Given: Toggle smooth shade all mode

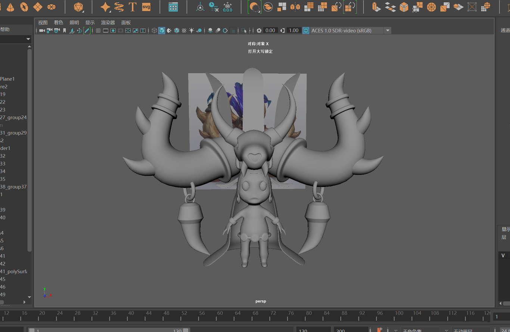Looking at the screenshot, I should pos(162,31).
